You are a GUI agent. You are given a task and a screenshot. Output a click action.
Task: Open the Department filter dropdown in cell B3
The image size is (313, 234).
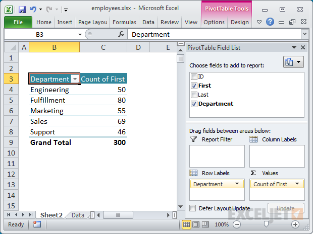coord(75,79)
